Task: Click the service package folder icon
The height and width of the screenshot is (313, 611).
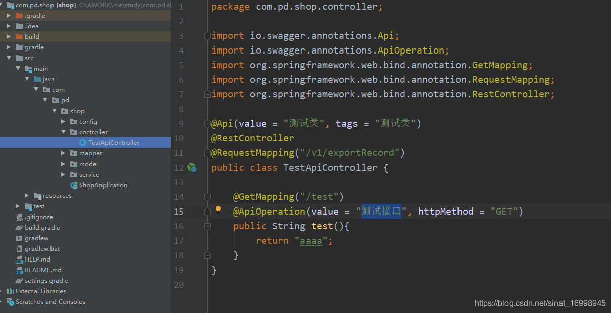Action: (74, 175)
